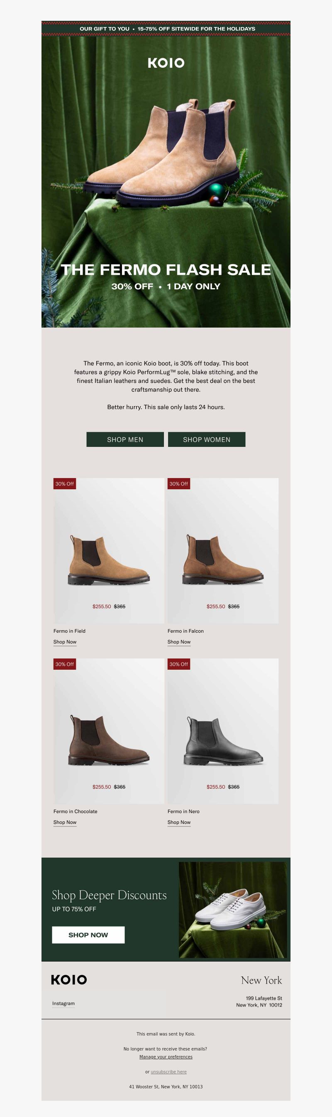Click the 30% Off badge on Falcon boot
The height and width of the screenshot is (1117, 332).
[179, 483]
